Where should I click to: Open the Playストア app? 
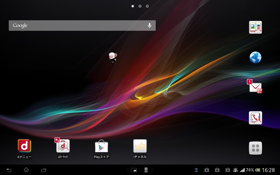(x=101, y=146)
